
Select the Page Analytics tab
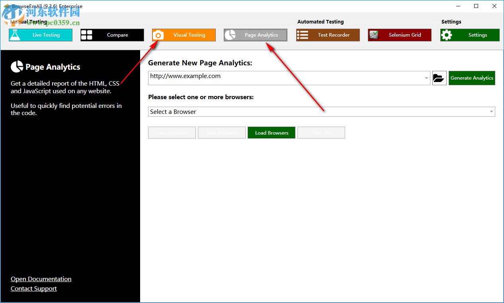pyautogui.click(x=256, y=35)
